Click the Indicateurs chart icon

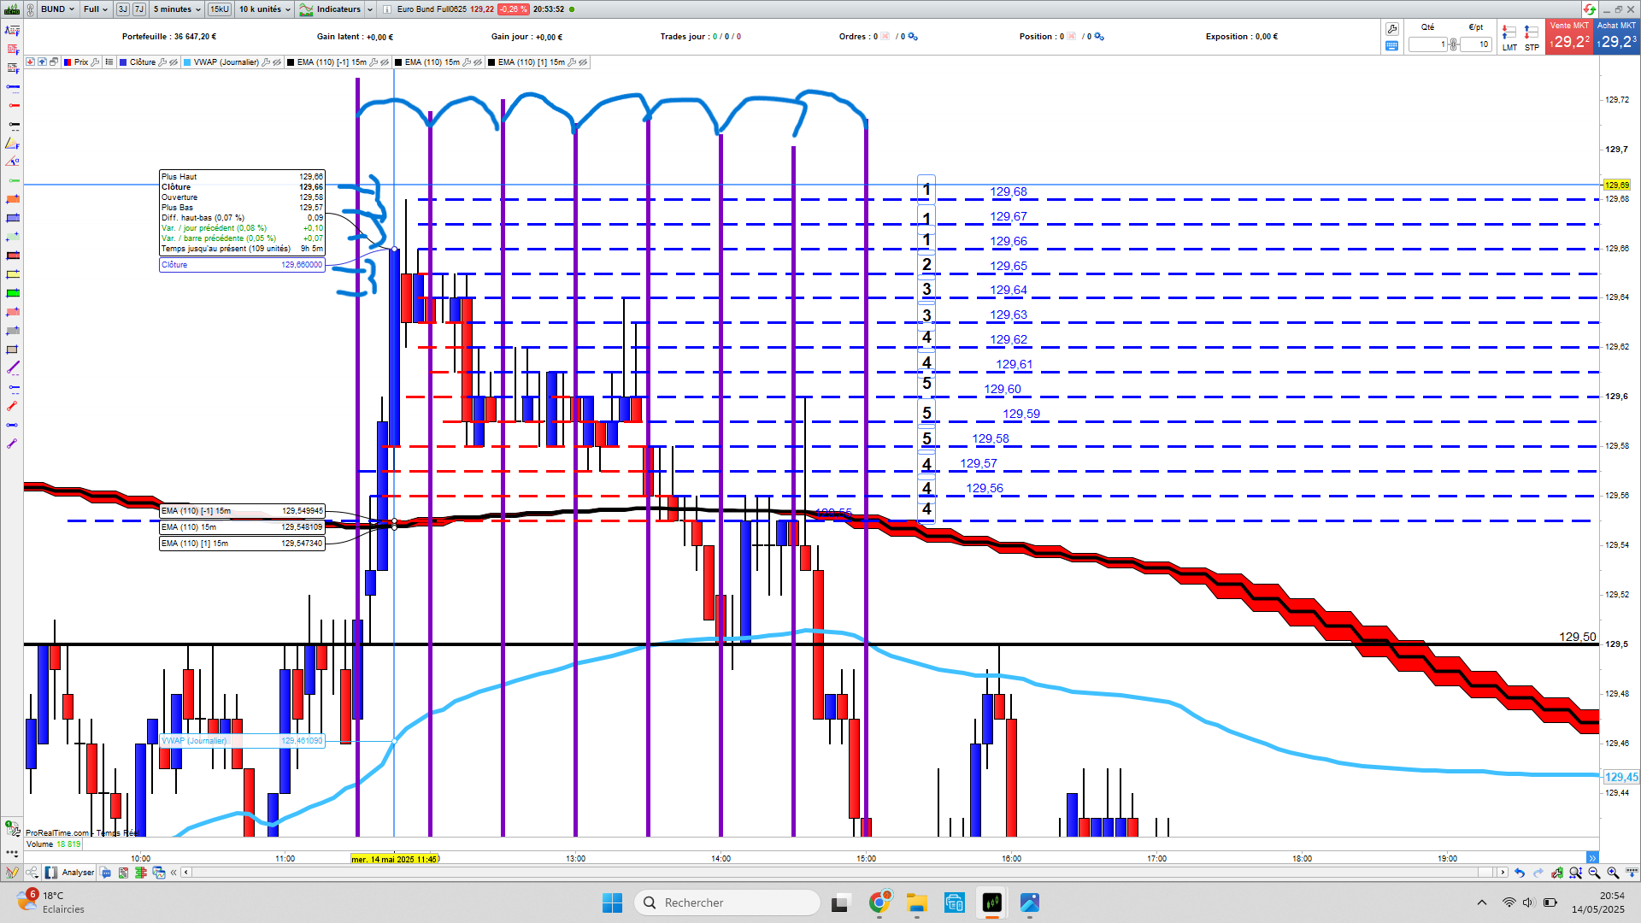(x=305, y=9)
